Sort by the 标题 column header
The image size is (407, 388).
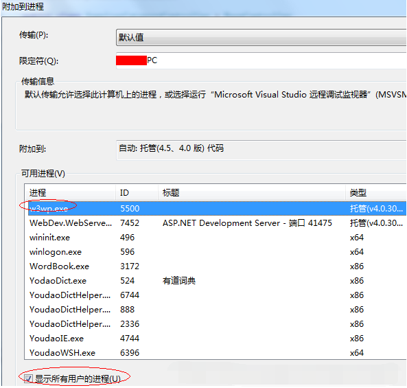click(251, 193)
